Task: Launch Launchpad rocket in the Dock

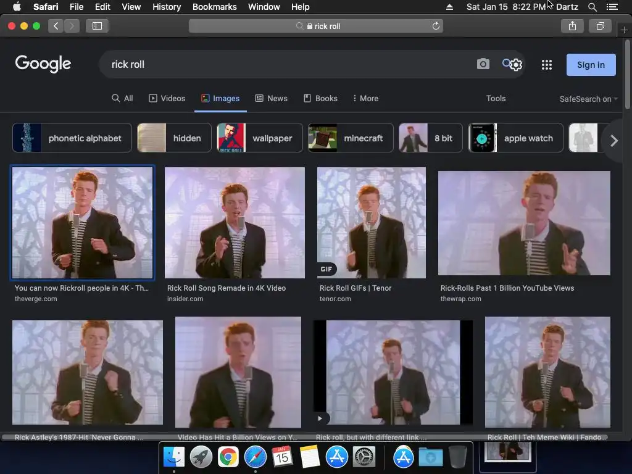Action: (x=201, y=457)
